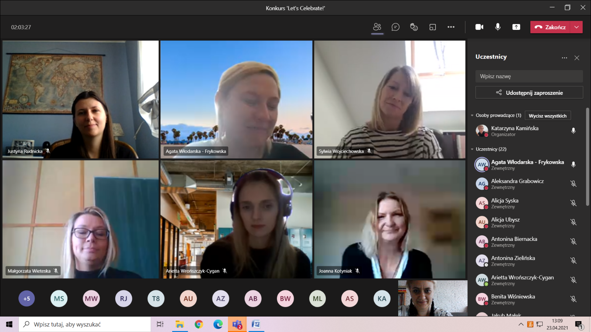Click Alicja Ubysz muted microphone icon

(573, 222)
